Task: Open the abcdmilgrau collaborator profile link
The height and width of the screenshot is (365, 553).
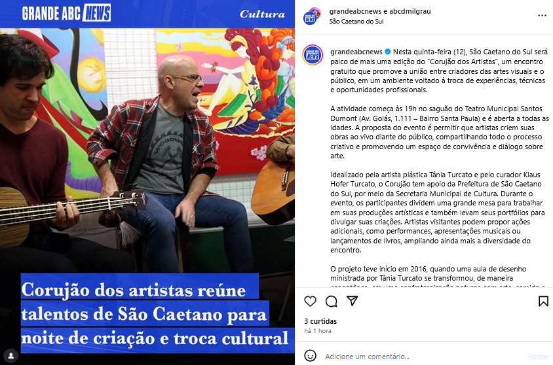Action: click(410, 11)
